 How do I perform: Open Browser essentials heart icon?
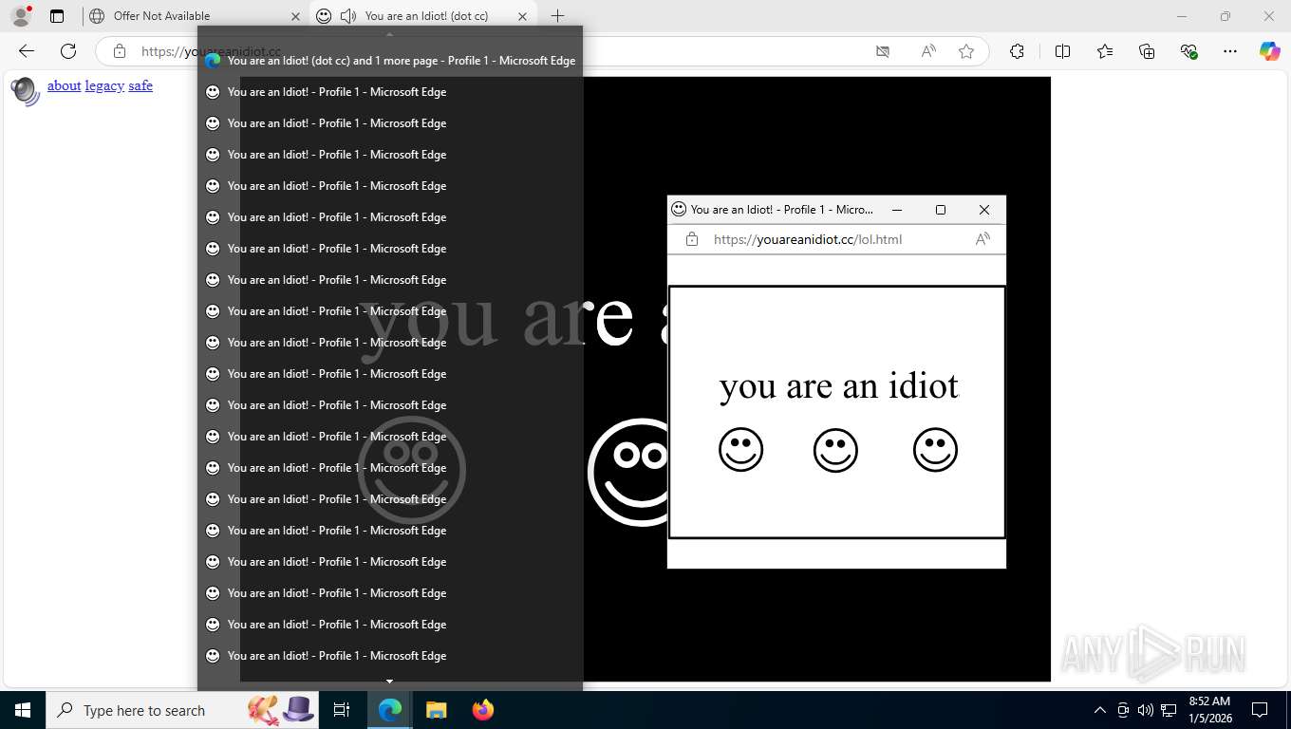1188,51
